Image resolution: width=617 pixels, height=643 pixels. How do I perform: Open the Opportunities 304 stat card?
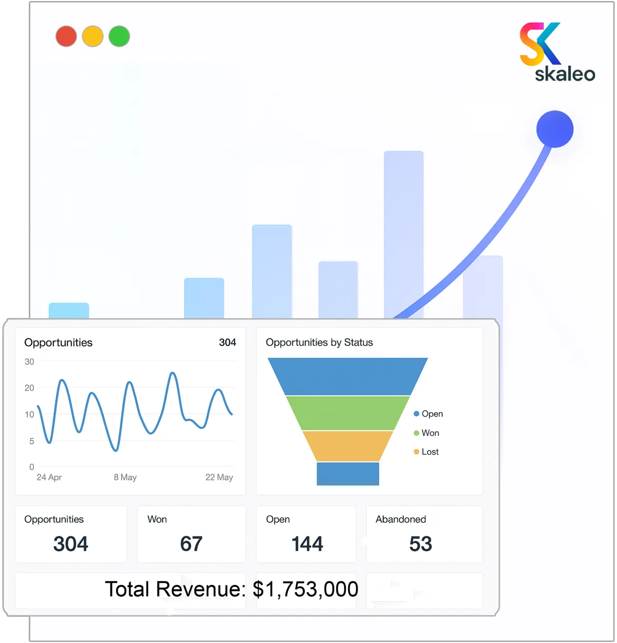(71, 534)
